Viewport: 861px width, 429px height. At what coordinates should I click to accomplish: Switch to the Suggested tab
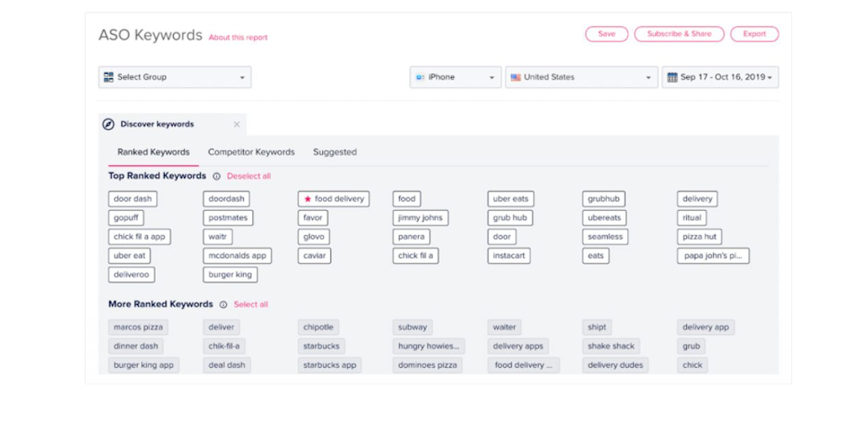[x=335, y=153]
